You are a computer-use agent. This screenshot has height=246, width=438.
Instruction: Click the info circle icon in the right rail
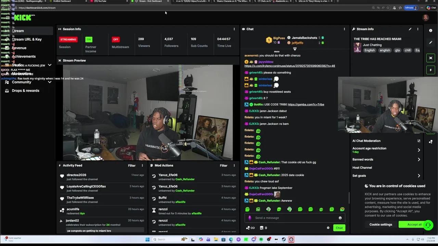tap(430, 30)
